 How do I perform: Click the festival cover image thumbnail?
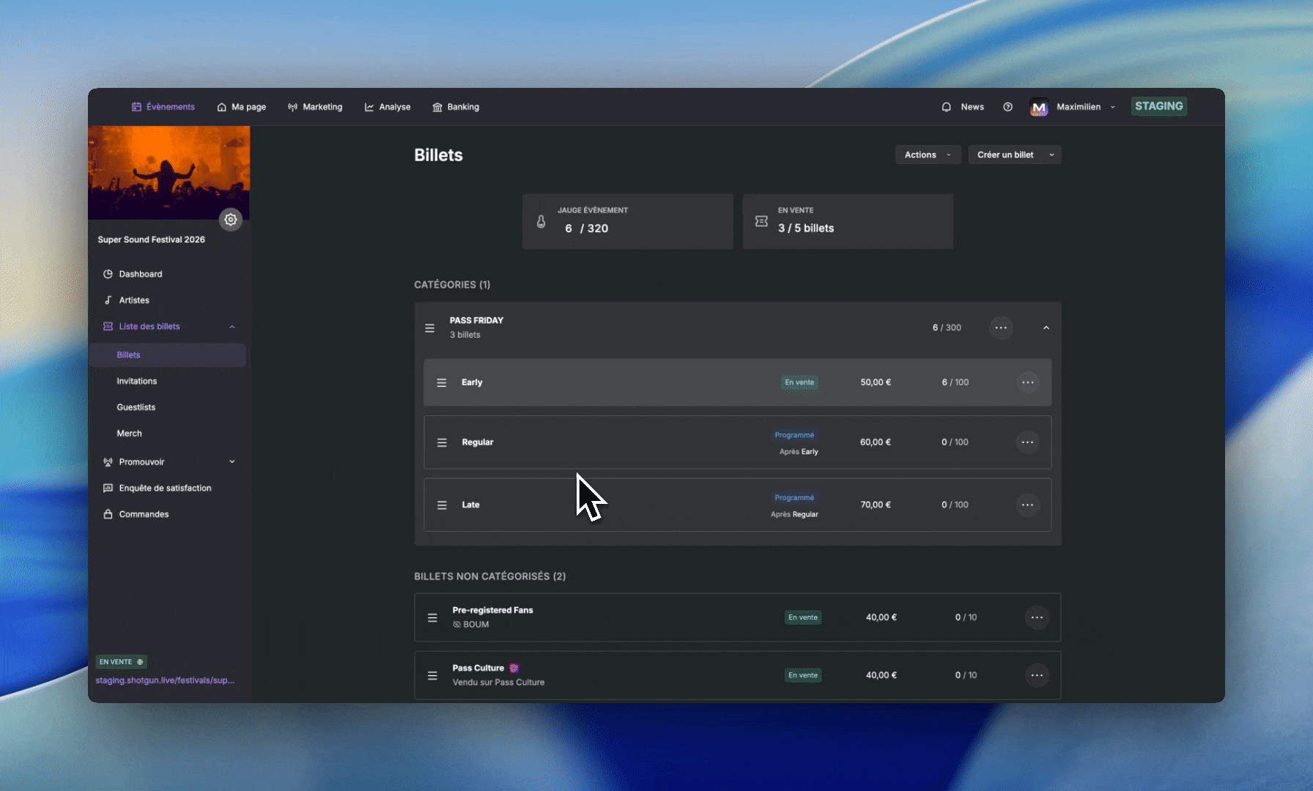pos(169,173)
